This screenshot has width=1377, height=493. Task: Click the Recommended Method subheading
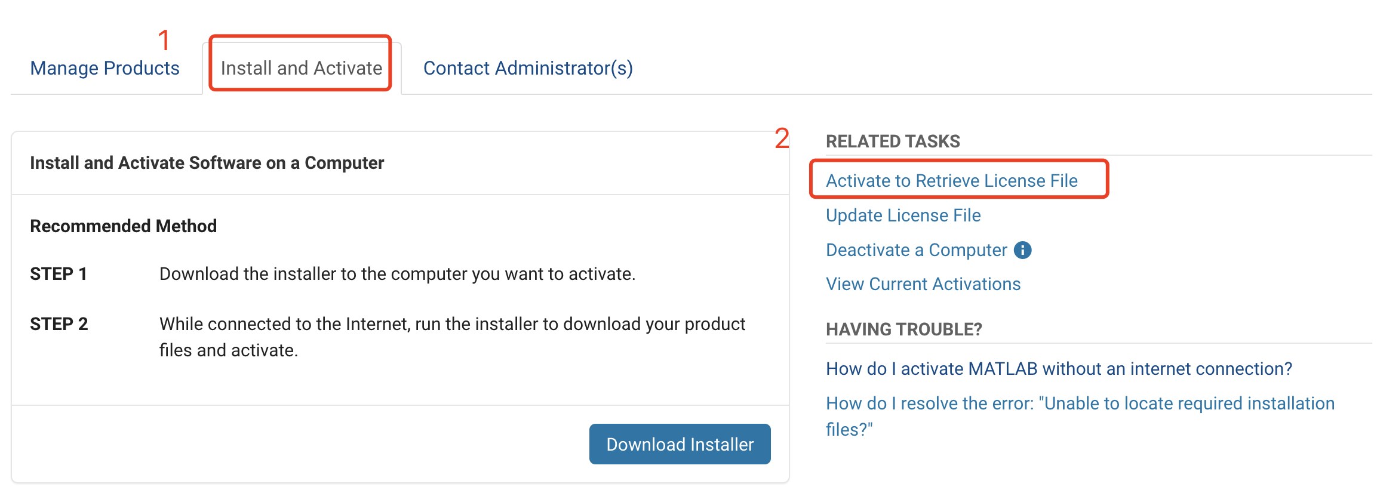pos(123,226)
